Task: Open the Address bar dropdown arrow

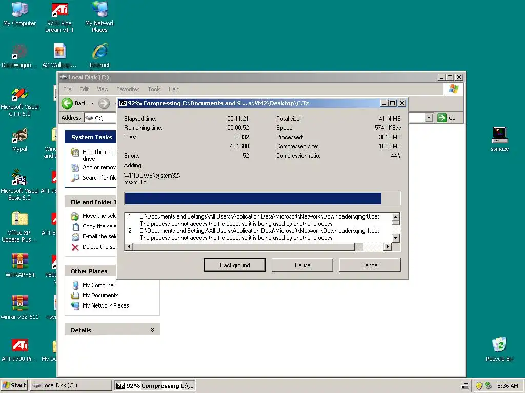Action: [429, 118]
